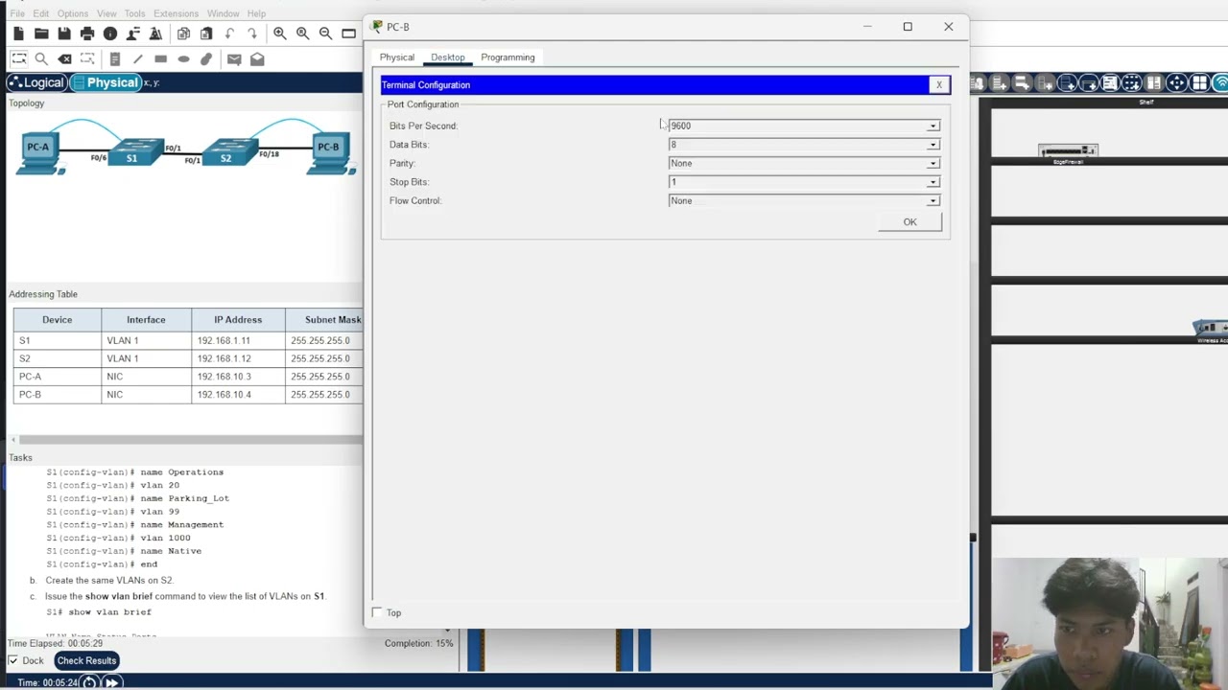This screenshot has height=690, width=1228.
Task: Choose the Resize shape tool icon
Action: [87, 58]
